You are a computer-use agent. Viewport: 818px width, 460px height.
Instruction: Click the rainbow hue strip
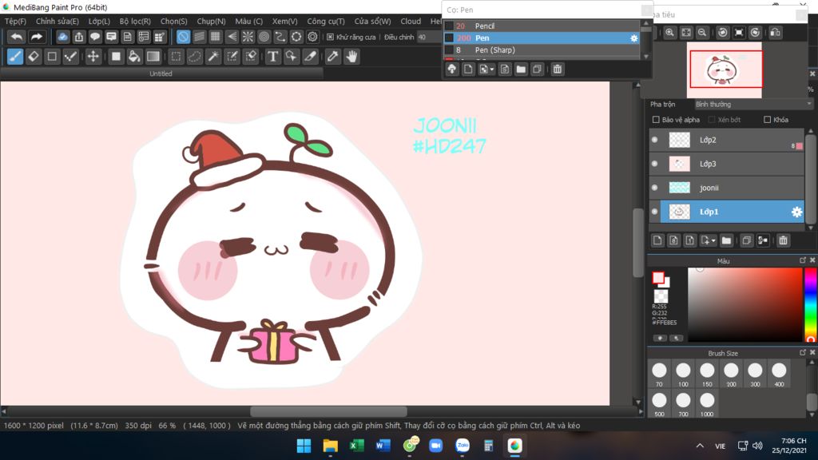(811, 304)
